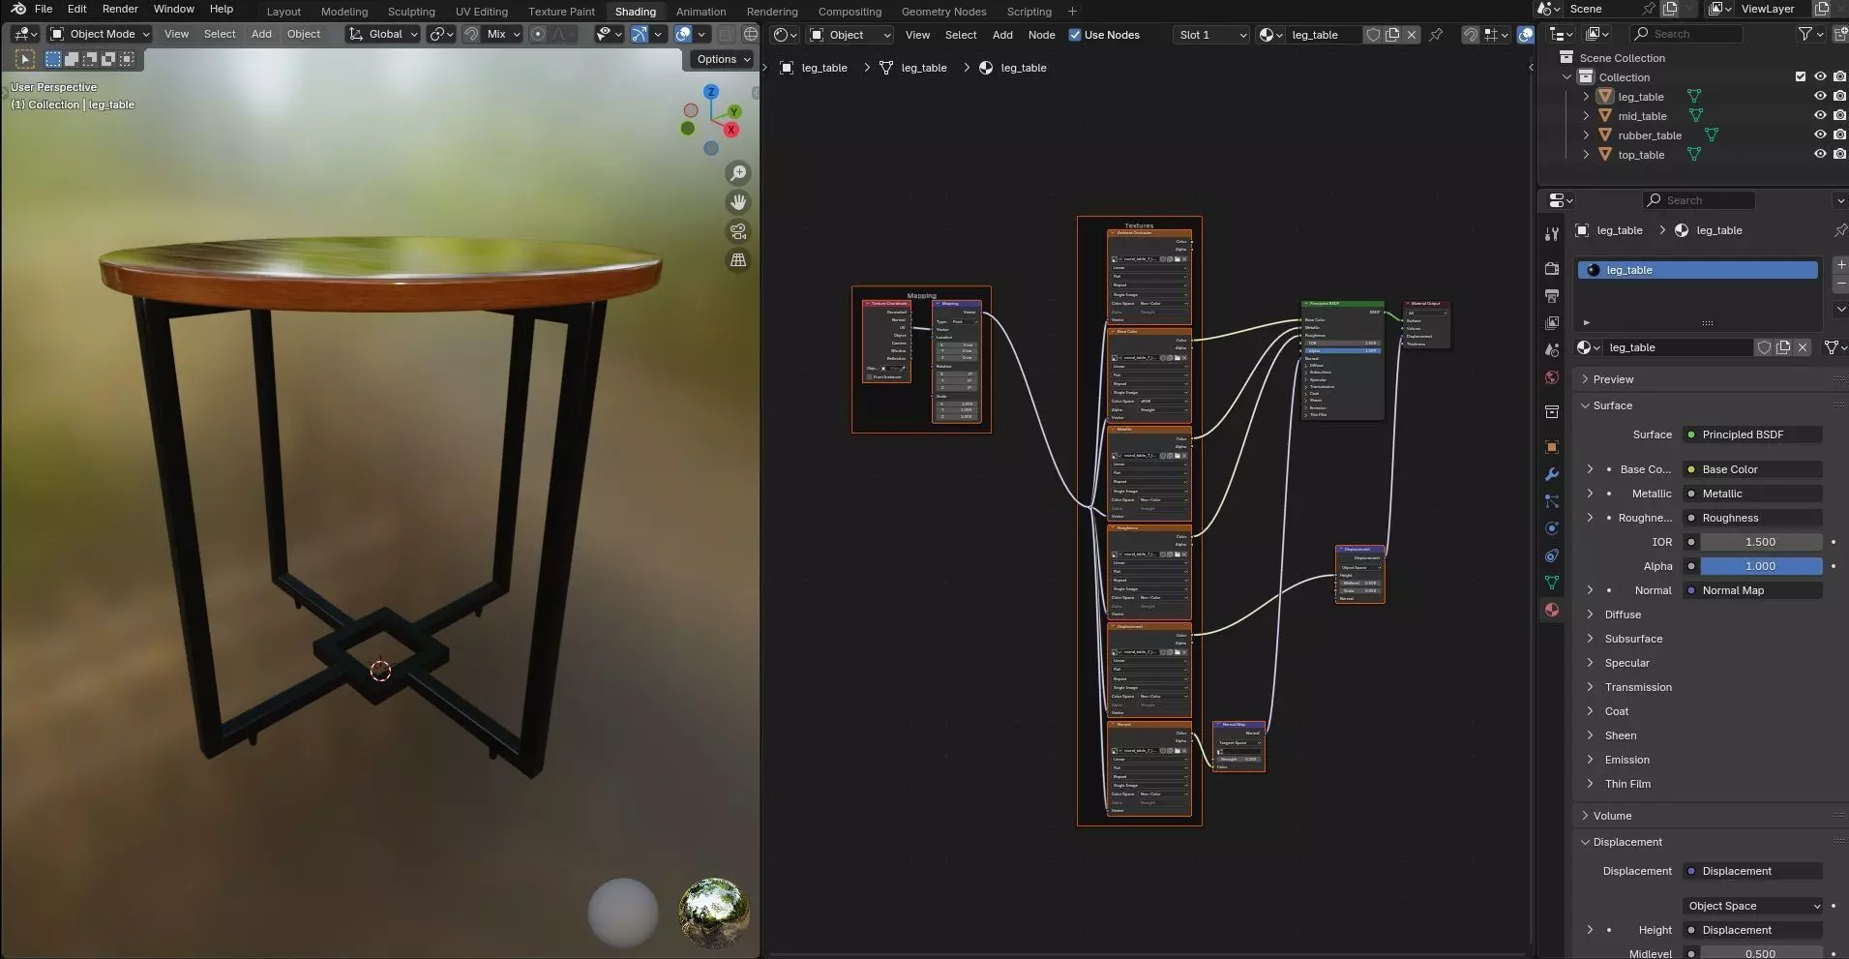1849x959 pixels.
Task: Expand leg_table in the outliner tree
Action: pos(1586,96)
